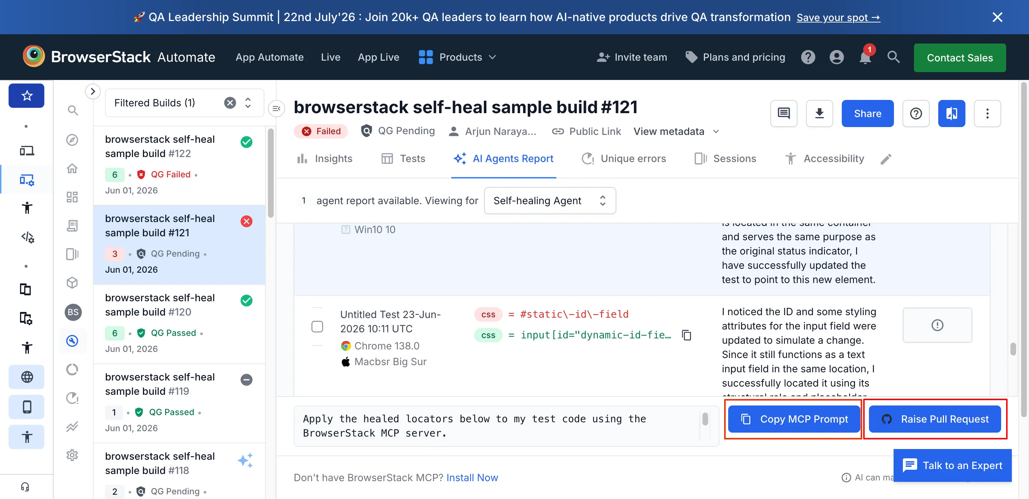The height and width of the screenshot is (499, 1029).
Task: Open the globe icon in left rail
Action: 26,377
